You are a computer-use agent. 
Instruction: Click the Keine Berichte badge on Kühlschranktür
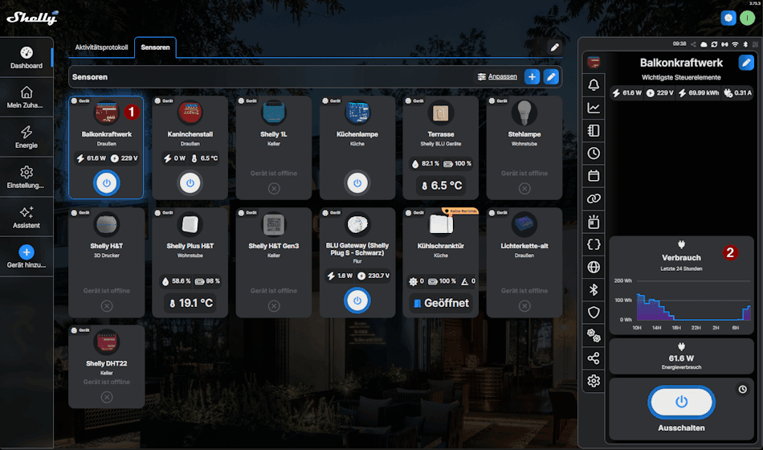point(460,211)
